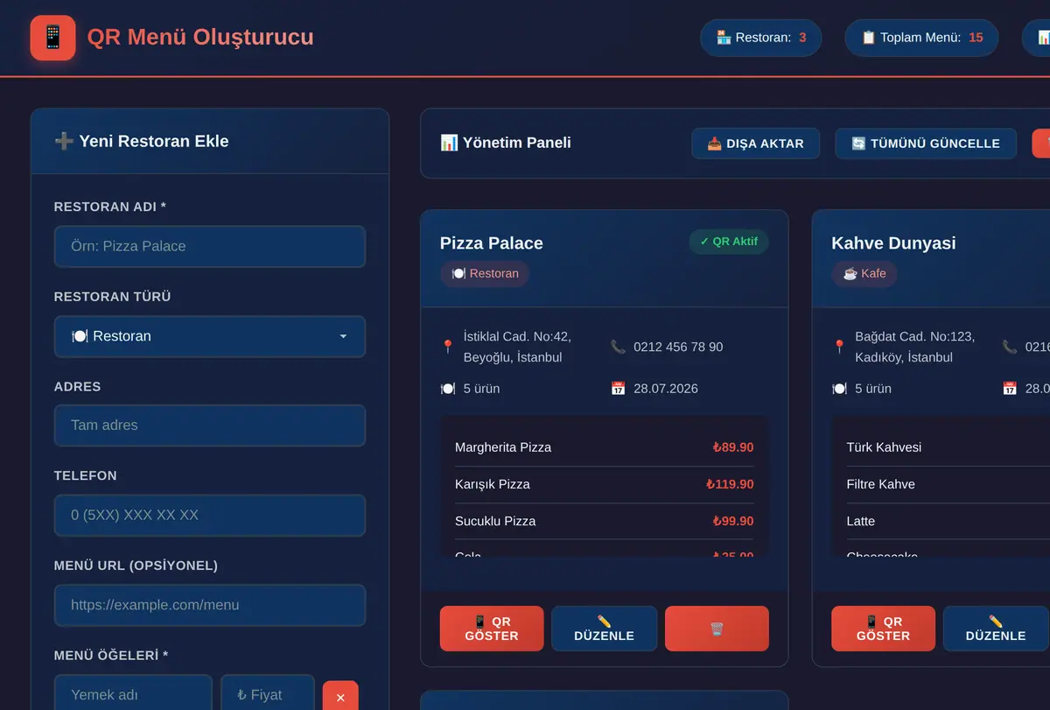This screenshot has width=1050, height=710.
Task: Select the Sucuklu Pizza menu row
Action: [x=604, y=521]
